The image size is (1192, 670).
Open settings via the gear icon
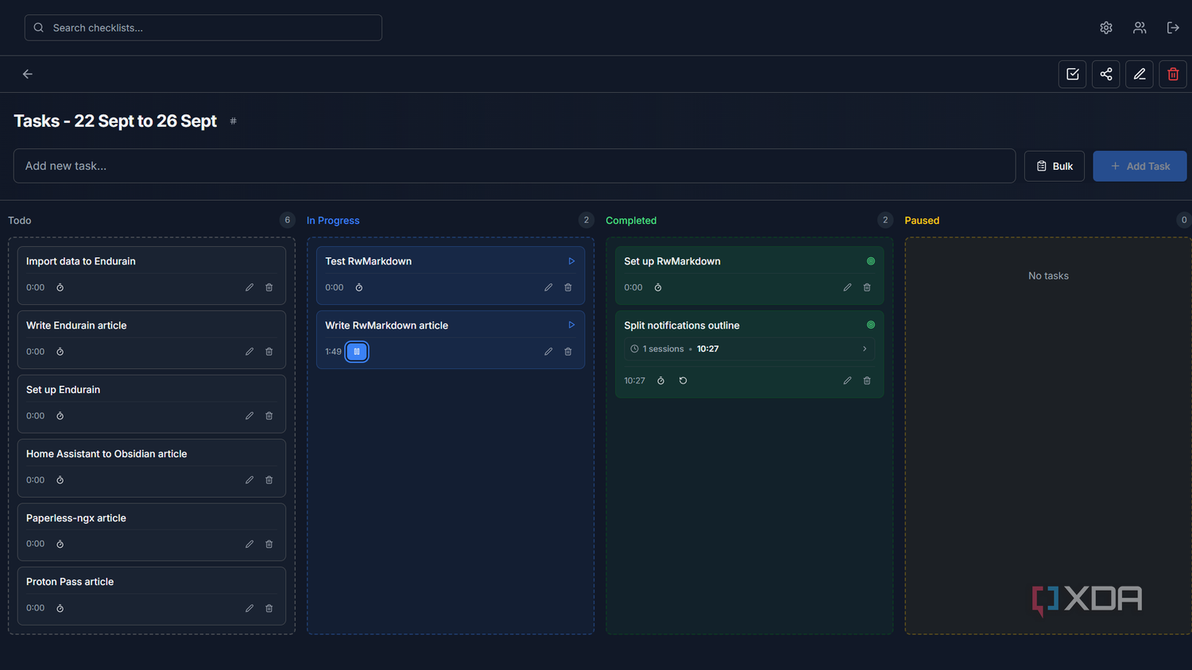point(1106,28)
